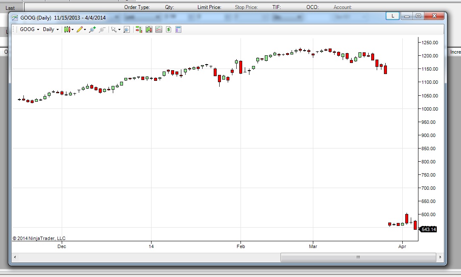Click the TIF label
The image size is (461, 277).
[x=276, y=7]
